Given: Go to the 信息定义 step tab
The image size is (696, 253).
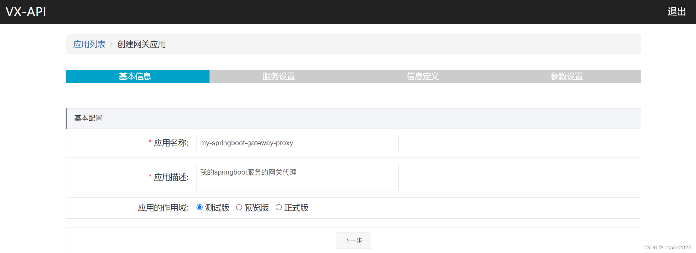Looking at the screenshot, I should pyautogui.click(x=423, y=77).
